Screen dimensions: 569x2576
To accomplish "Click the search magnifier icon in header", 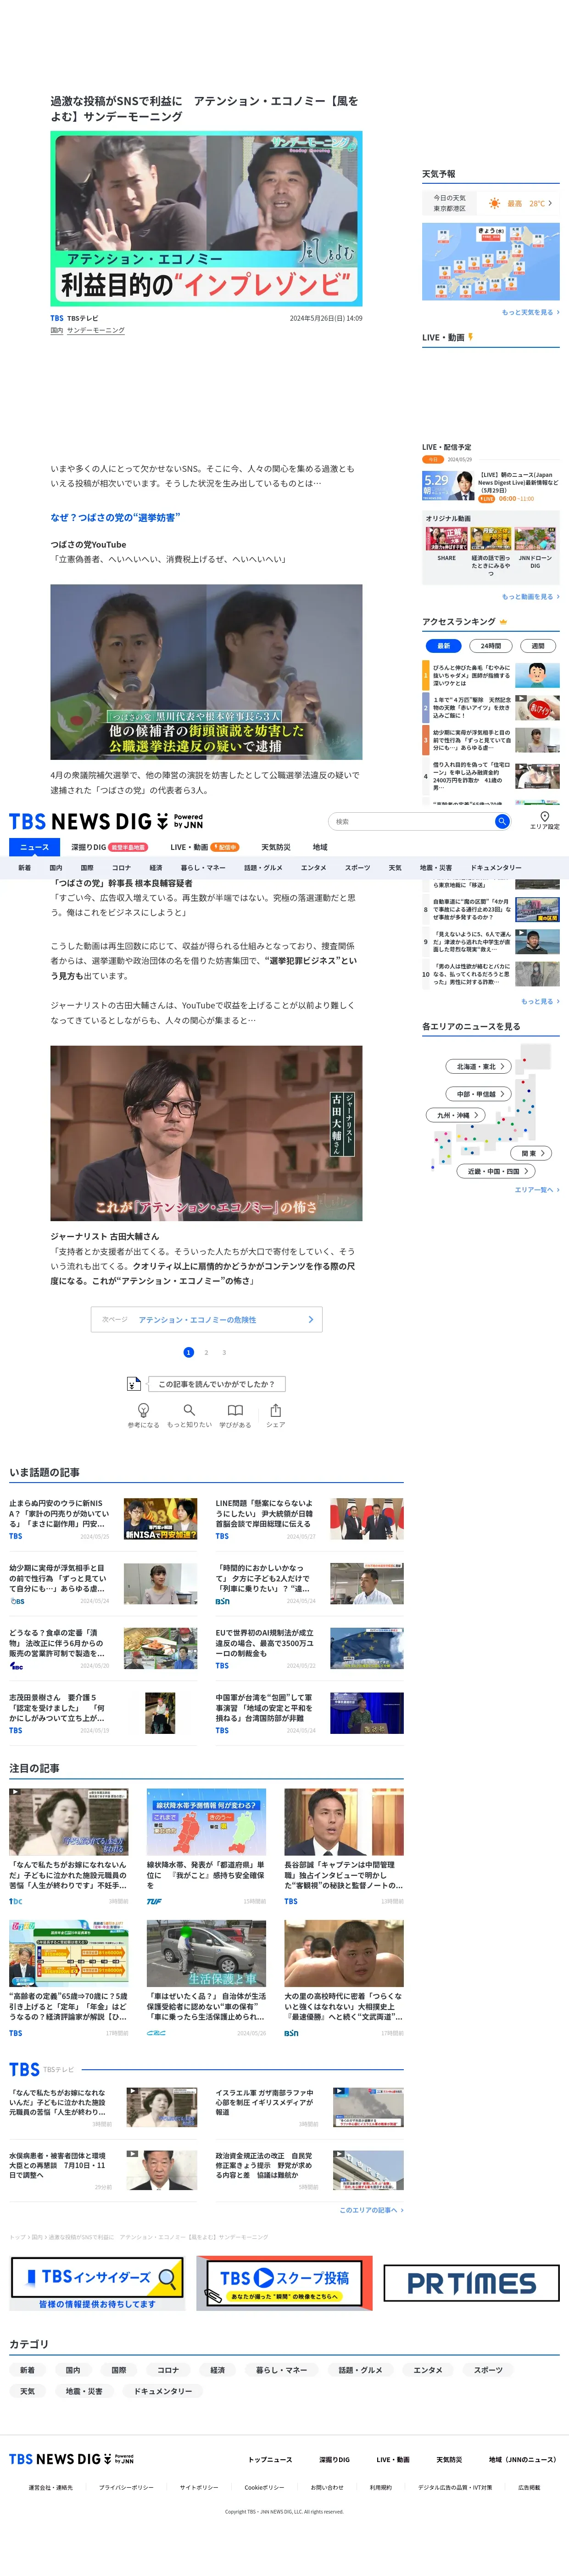I will tap(502, 821).
